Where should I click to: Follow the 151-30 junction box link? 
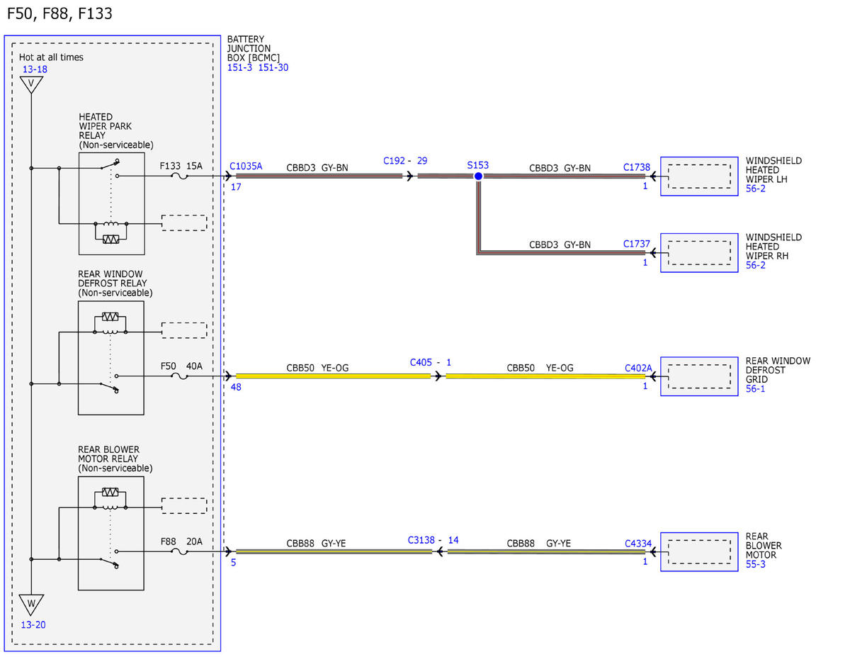(x=272, y=67)
